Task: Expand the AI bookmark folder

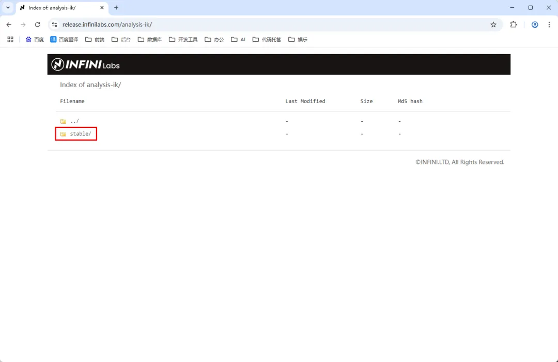Action: tap(238, 39)
